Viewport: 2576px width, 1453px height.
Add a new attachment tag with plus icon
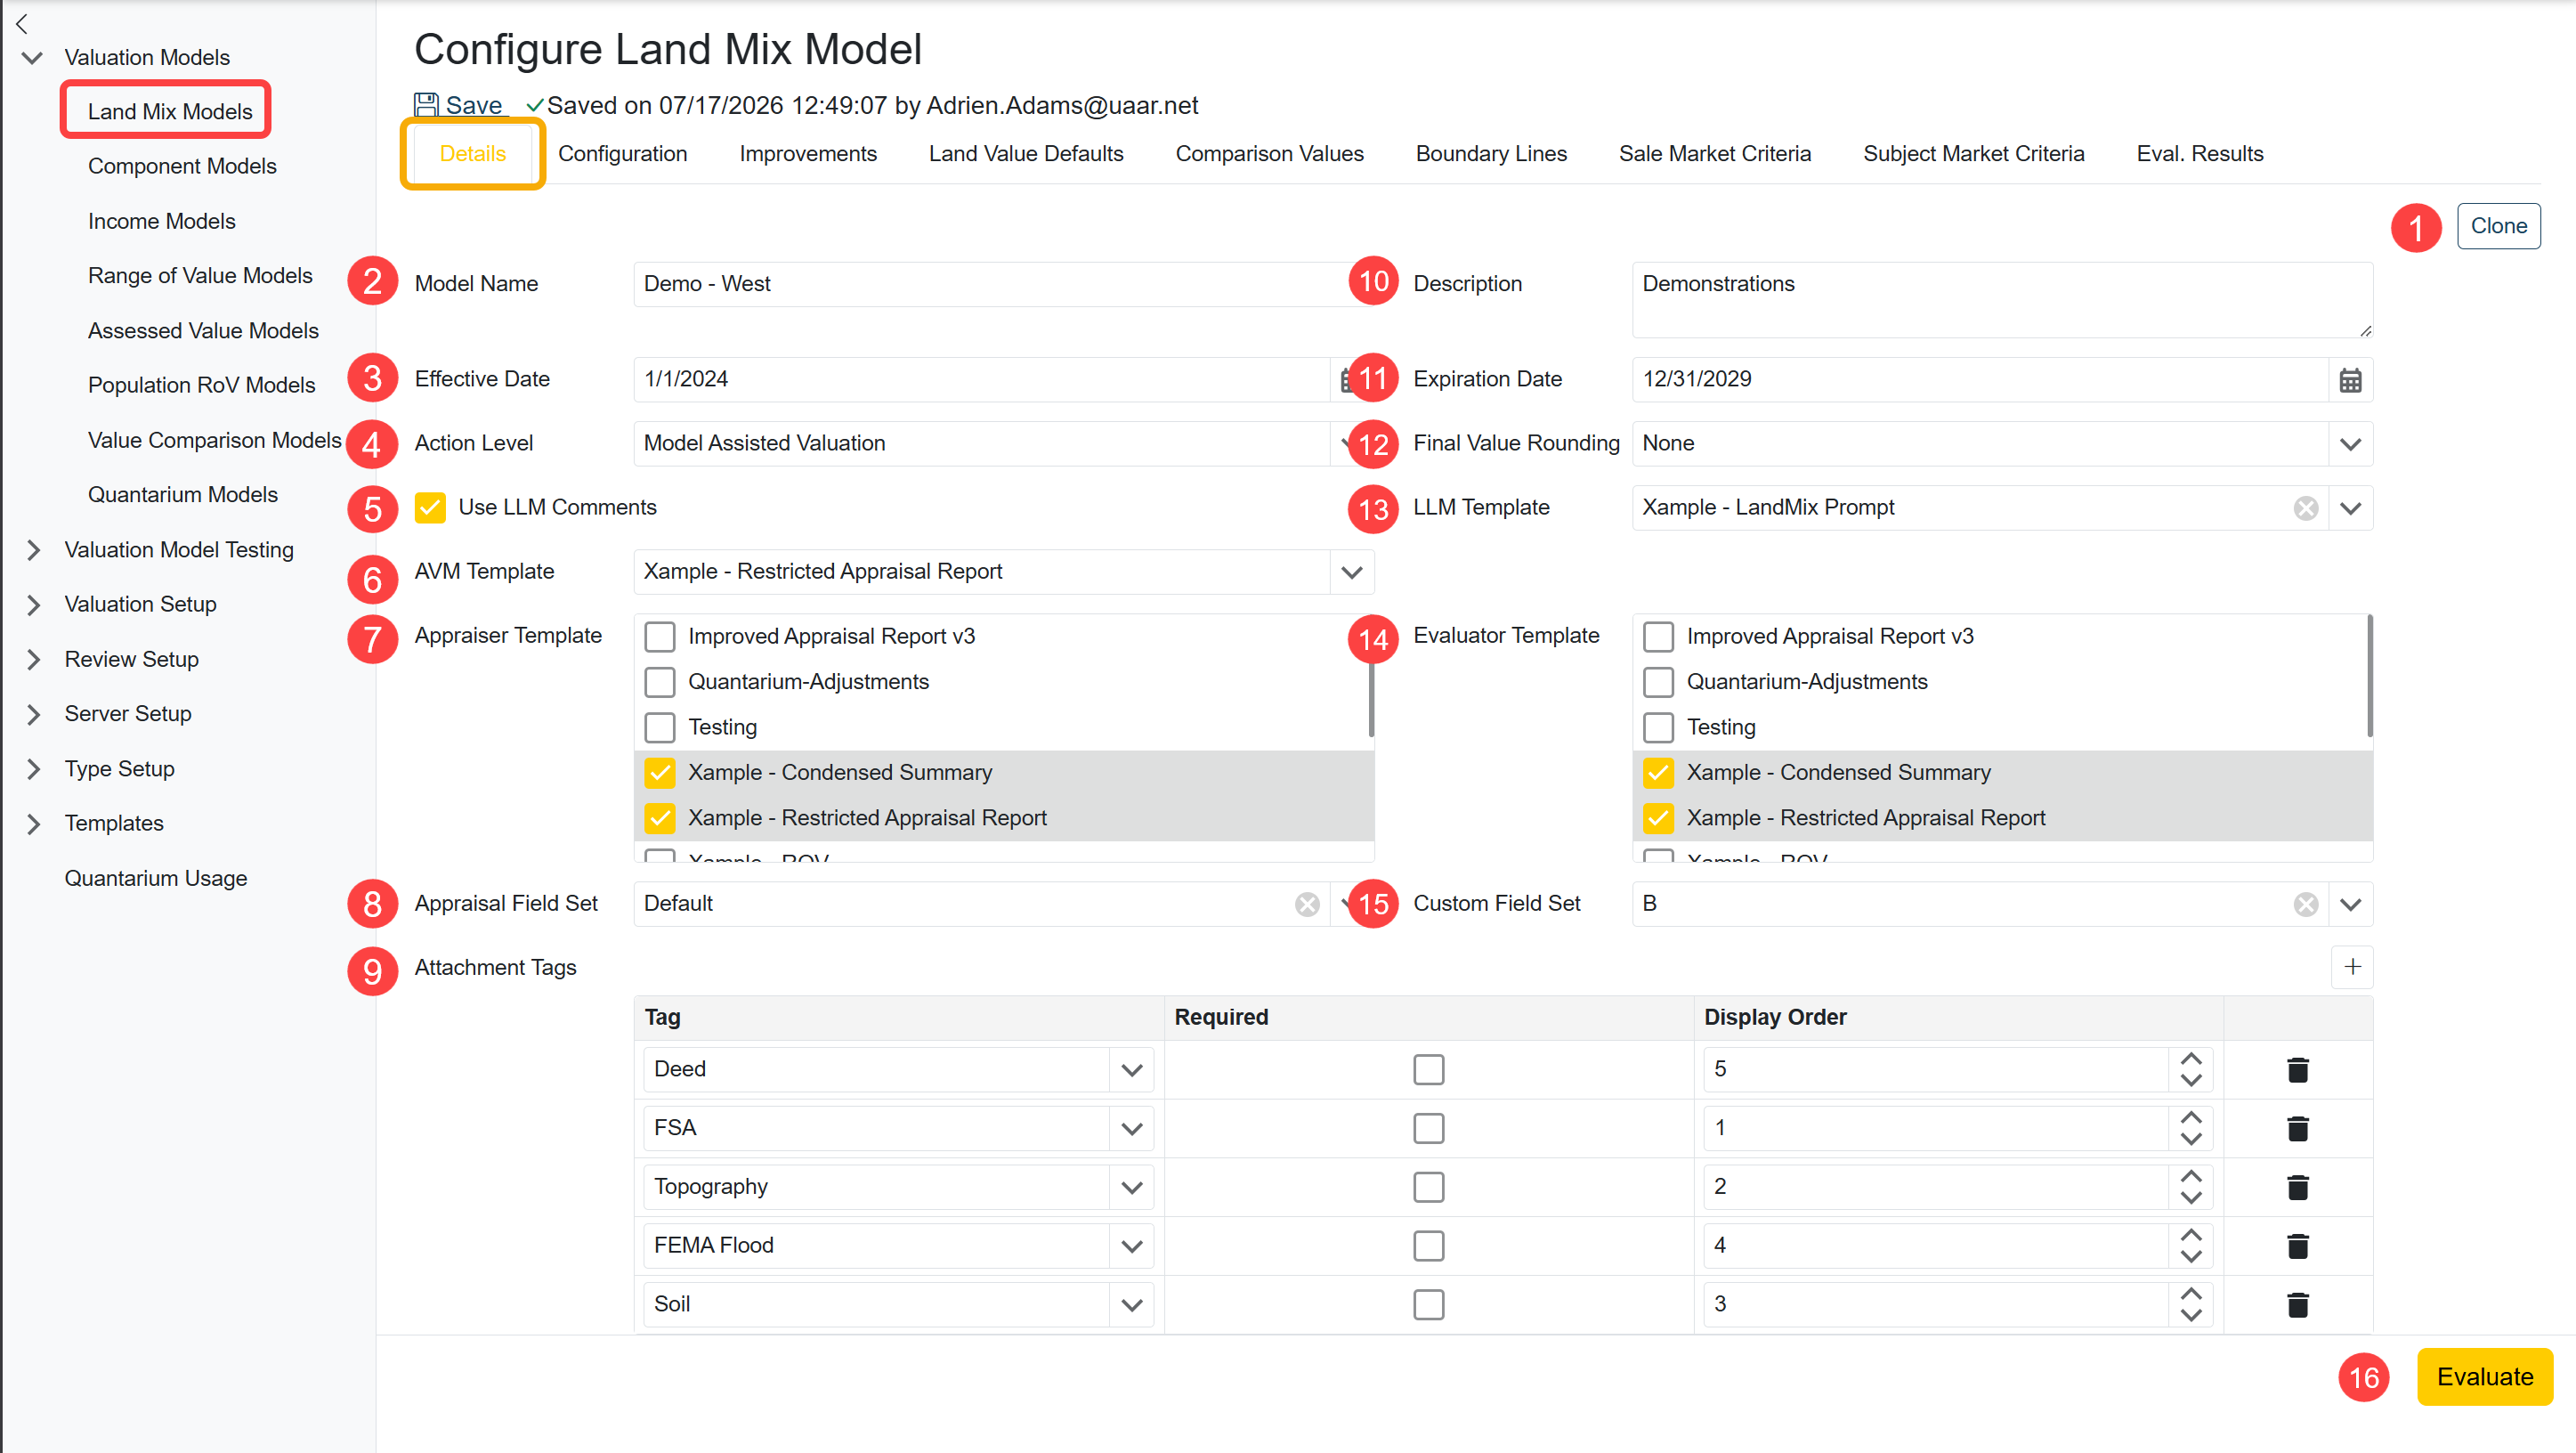[2352, 967]
